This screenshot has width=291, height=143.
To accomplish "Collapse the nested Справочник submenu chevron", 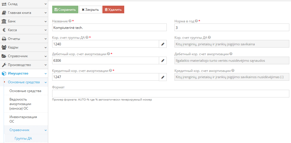I will coord(46,130).
